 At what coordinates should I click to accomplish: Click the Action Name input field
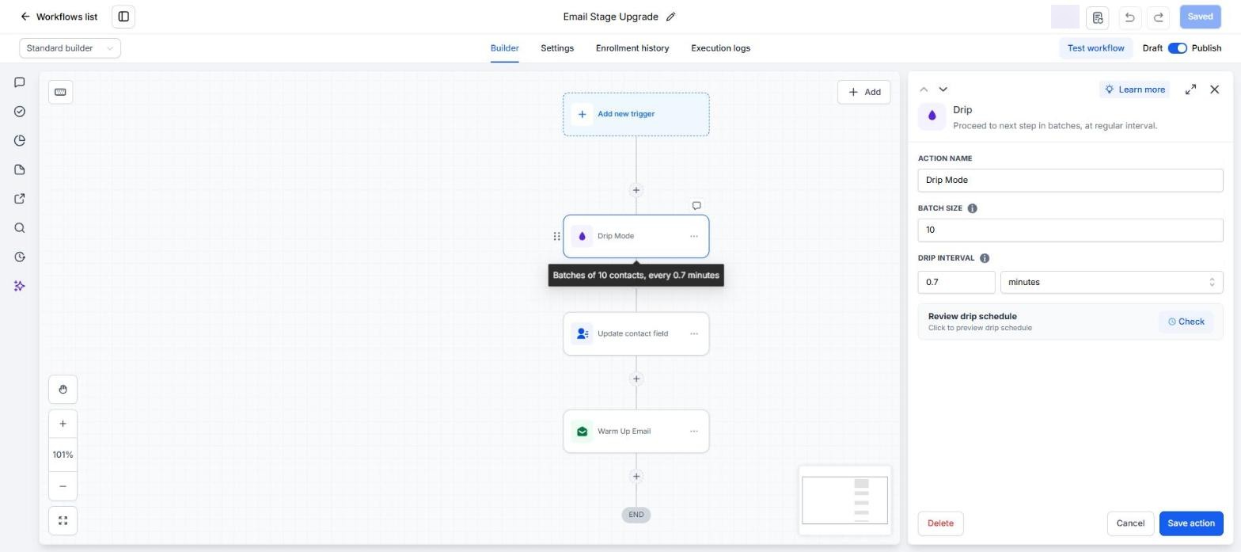1070,180
